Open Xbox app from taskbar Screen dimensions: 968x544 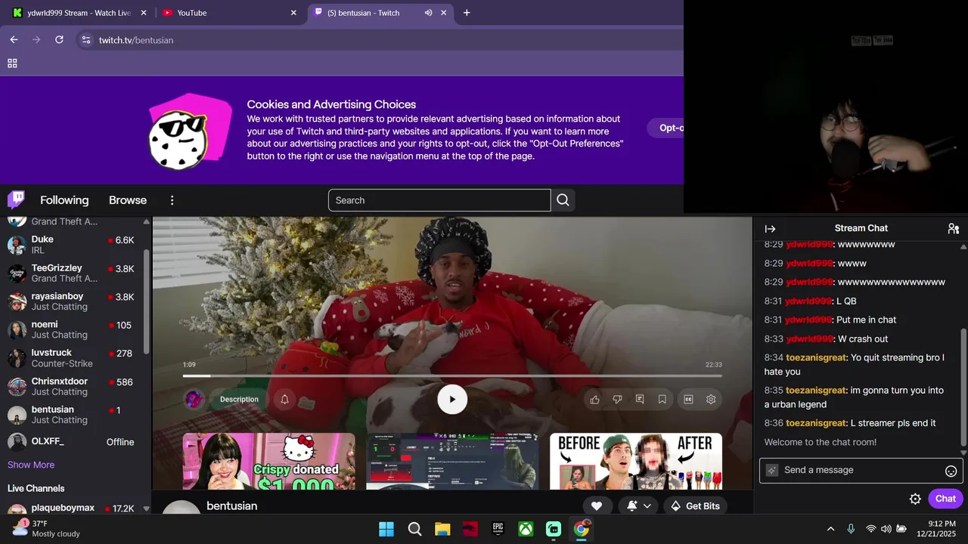[526, 529]
